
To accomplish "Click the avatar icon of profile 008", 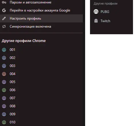I will coord(4,106).
